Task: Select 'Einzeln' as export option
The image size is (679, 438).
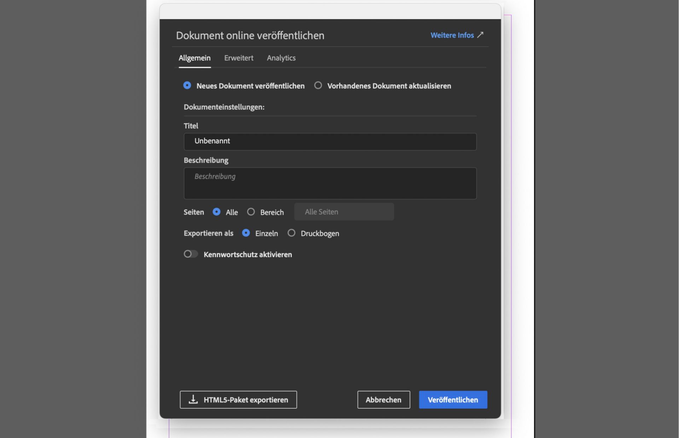Action: (246, 233)
